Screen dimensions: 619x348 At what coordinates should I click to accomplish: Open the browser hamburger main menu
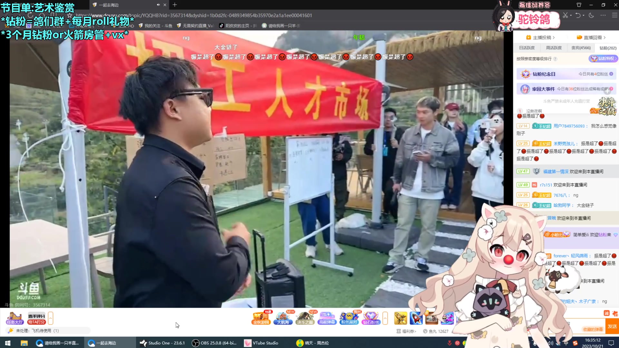point(614,15)
